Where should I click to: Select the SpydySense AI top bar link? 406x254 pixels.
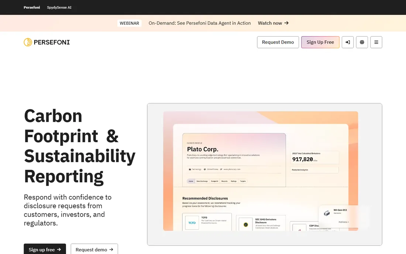59,7
